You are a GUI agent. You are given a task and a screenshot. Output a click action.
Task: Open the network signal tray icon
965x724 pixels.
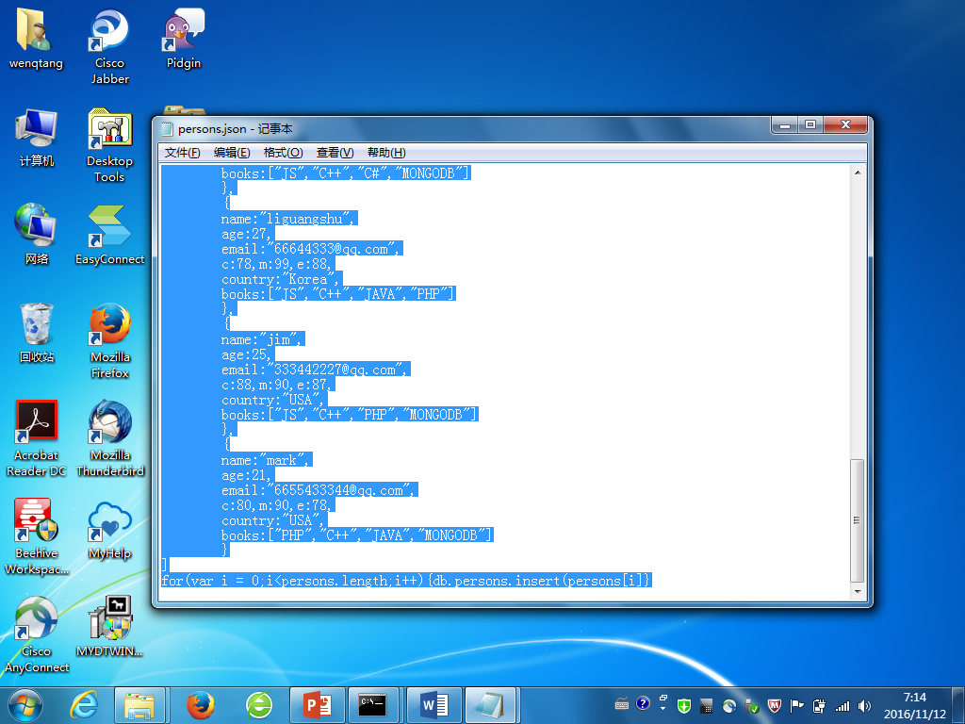point(842,706)
